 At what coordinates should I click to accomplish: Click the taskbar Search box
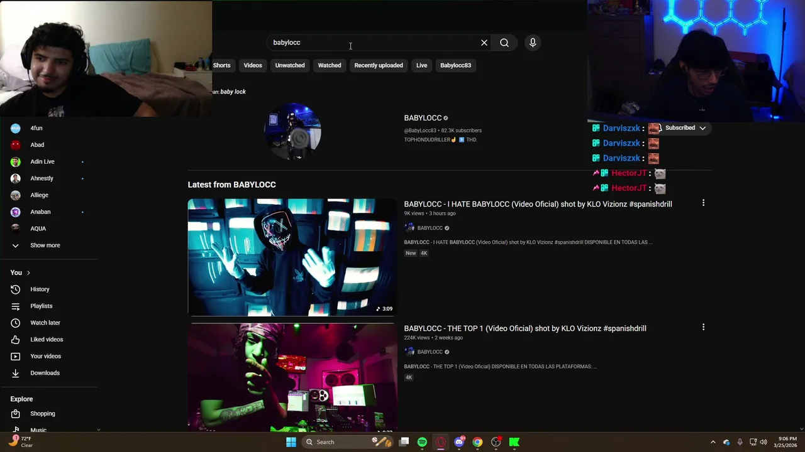tap(346, 442)
